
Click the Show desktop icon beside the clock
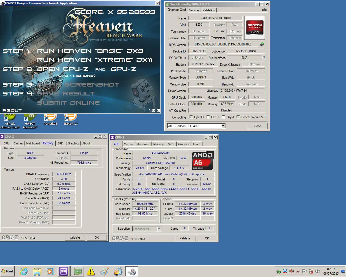343,271
